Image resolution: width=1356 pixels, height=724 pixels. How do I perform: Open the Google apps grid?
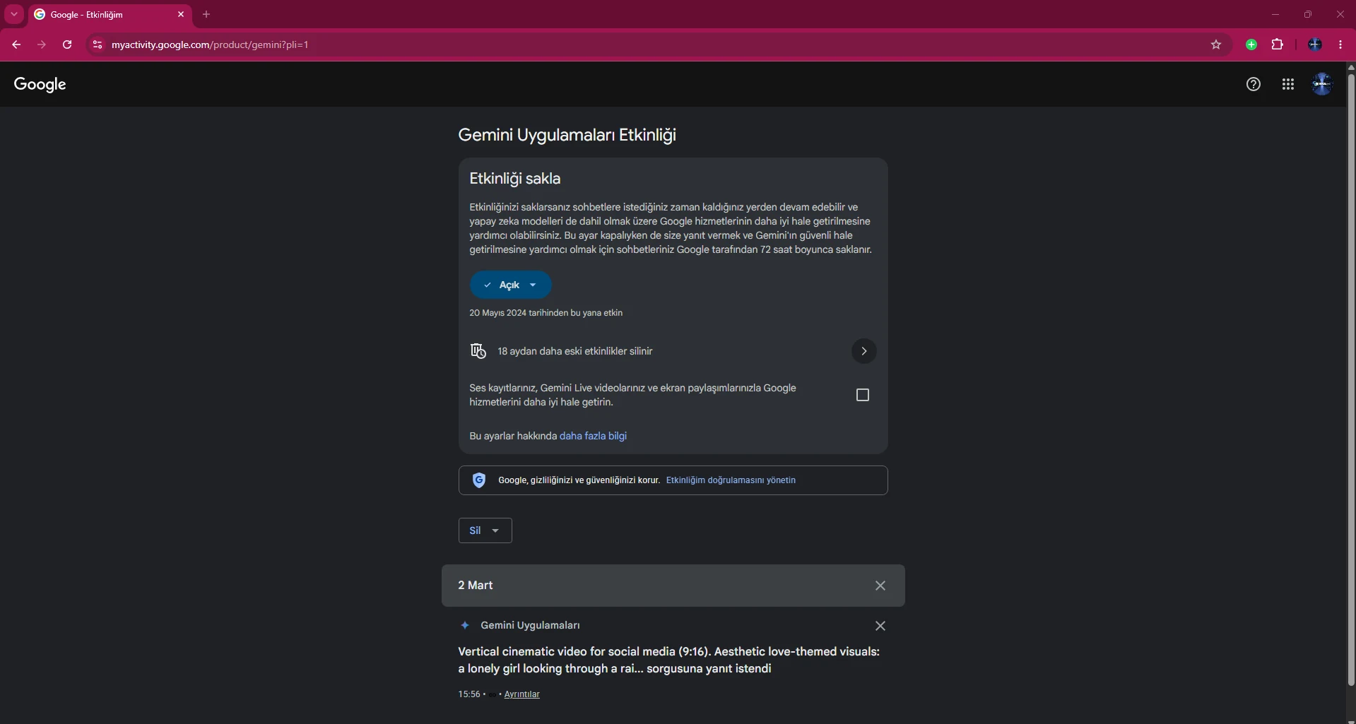coord(1288,84)
